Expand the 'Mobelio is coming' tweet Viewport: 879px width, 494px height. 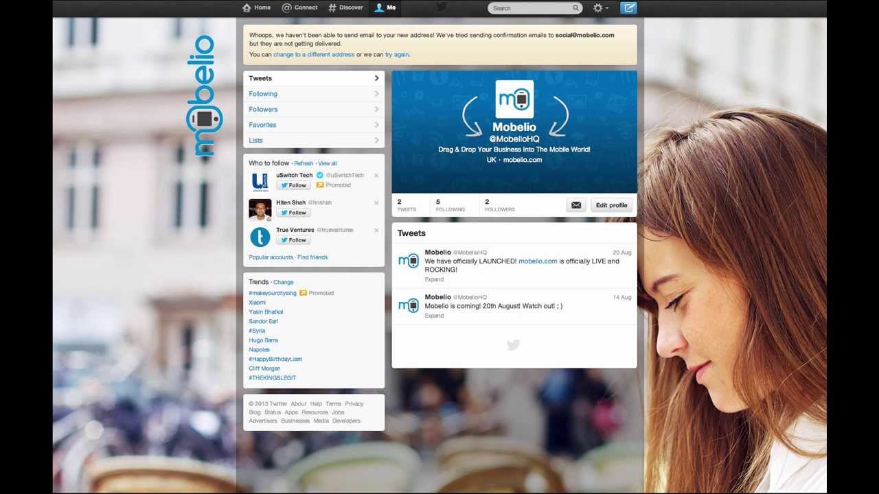tap(434, 316)
